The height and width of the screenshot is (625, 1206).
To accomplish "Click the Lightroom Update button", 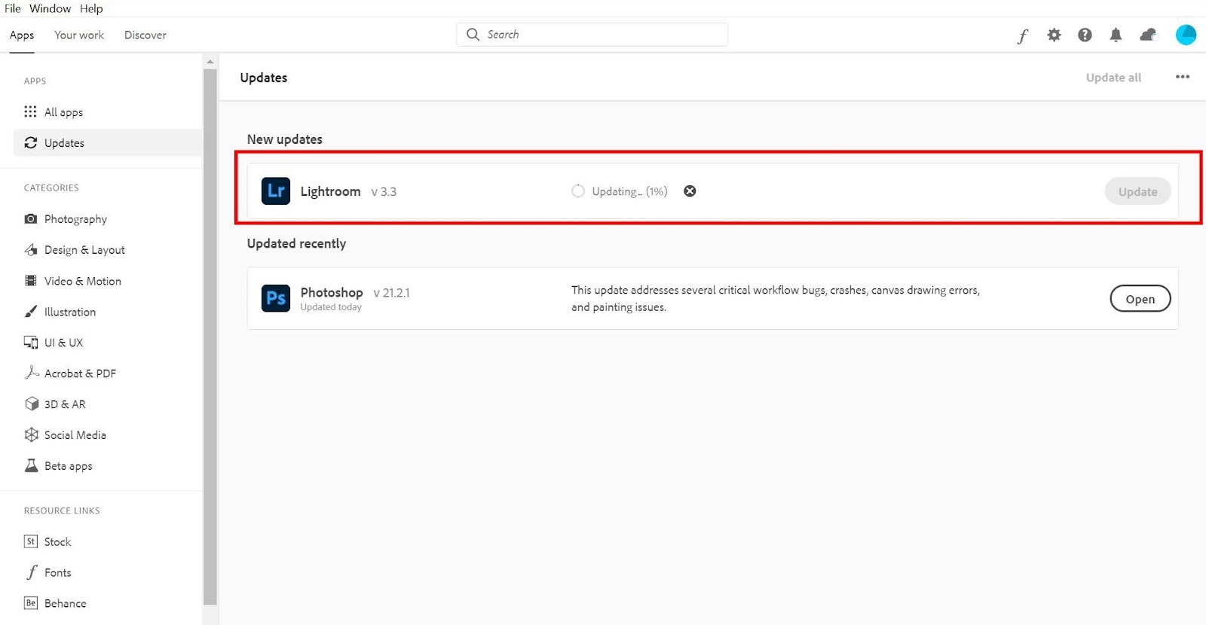I will pyautogui.click(x=1137, y=191).
